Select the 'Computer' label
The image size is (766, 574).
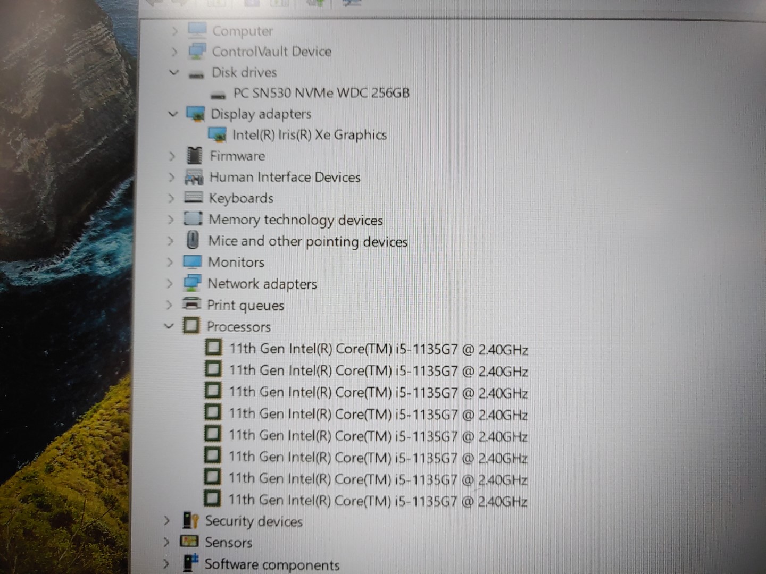tap(243, 31)
